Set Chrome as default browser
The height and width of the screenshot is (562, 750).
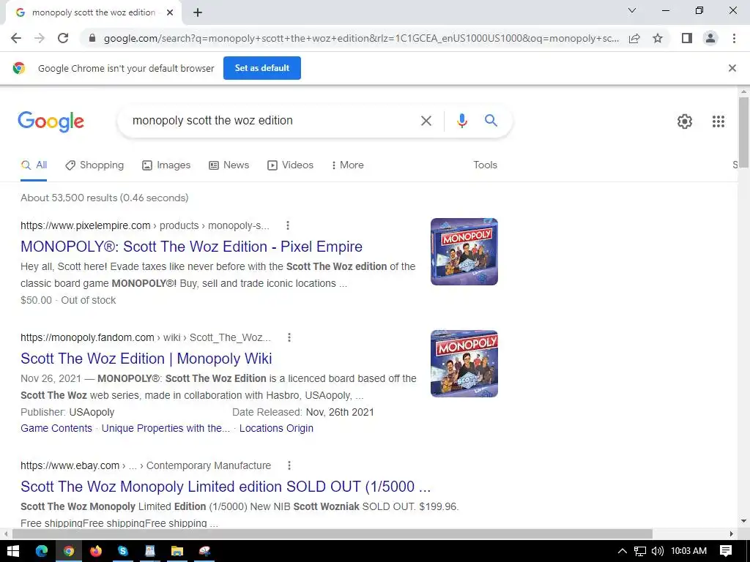coord(262,68)
